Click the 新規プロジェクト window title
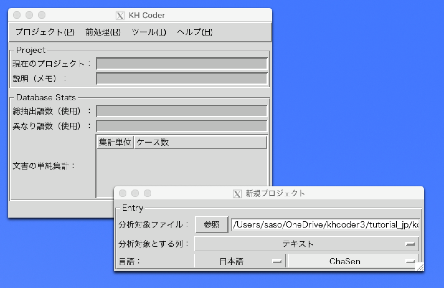 click(276, 194)
